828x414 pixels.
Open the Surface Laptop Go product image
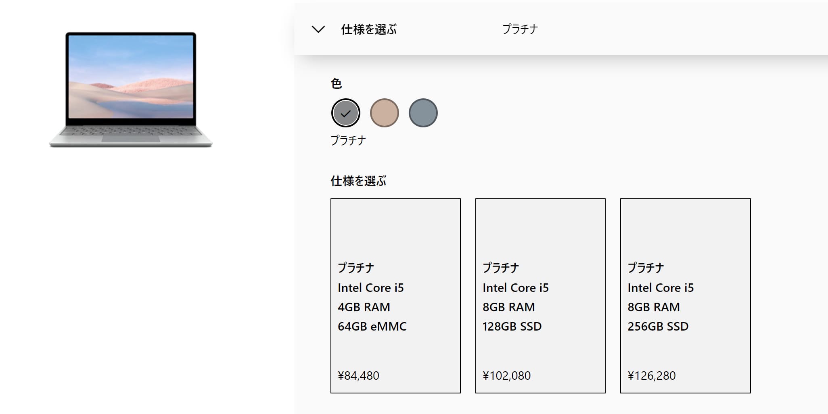131,90
